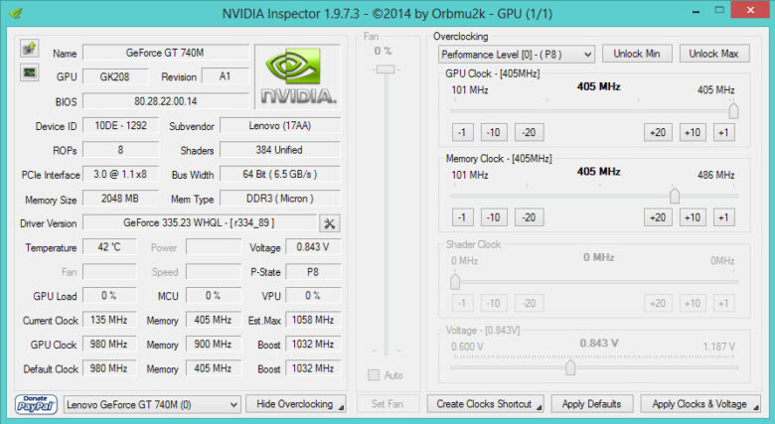Increase GPU Clock by 20 MHz
The width and height of the screenshot is (775, 424).
658,132
